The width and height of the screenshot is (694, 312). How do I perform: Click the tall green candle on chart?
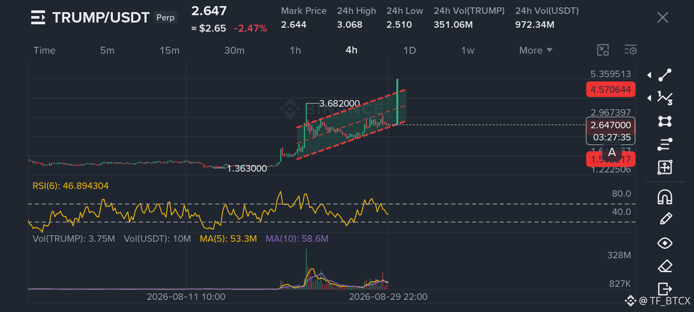coord(397,102)
